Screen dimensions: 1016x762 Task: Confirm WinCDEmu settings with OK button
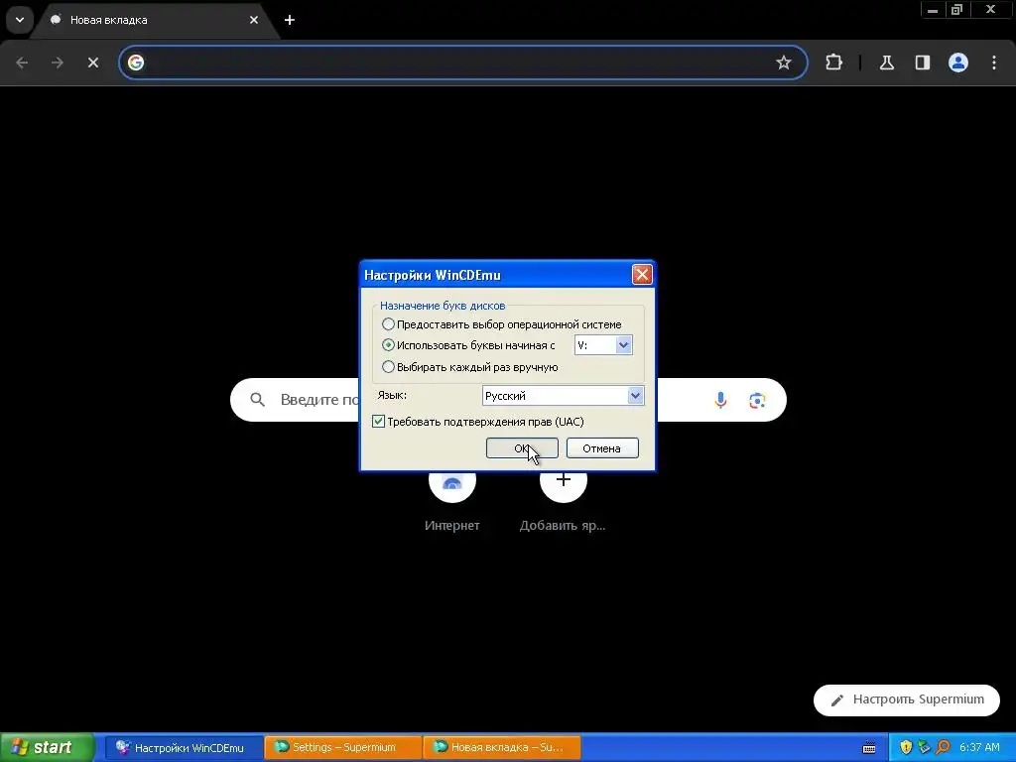point(522,447)
